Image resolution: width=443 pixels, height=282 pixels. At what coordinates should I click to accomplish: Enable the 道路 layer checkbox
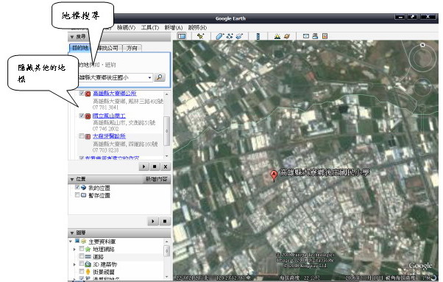point(82,256)
